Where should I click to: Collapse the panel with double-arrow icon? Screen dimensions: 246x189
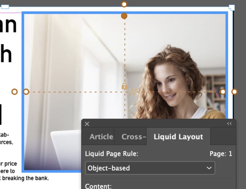click(x=229, y=124)
